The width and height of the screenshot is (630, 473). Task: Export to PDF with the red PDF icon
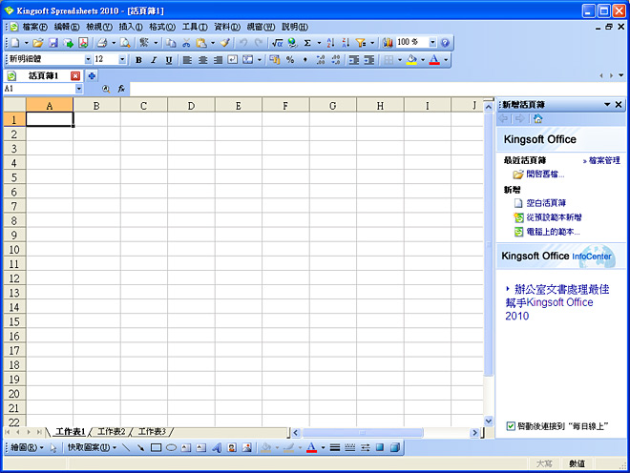coord(83,43)
